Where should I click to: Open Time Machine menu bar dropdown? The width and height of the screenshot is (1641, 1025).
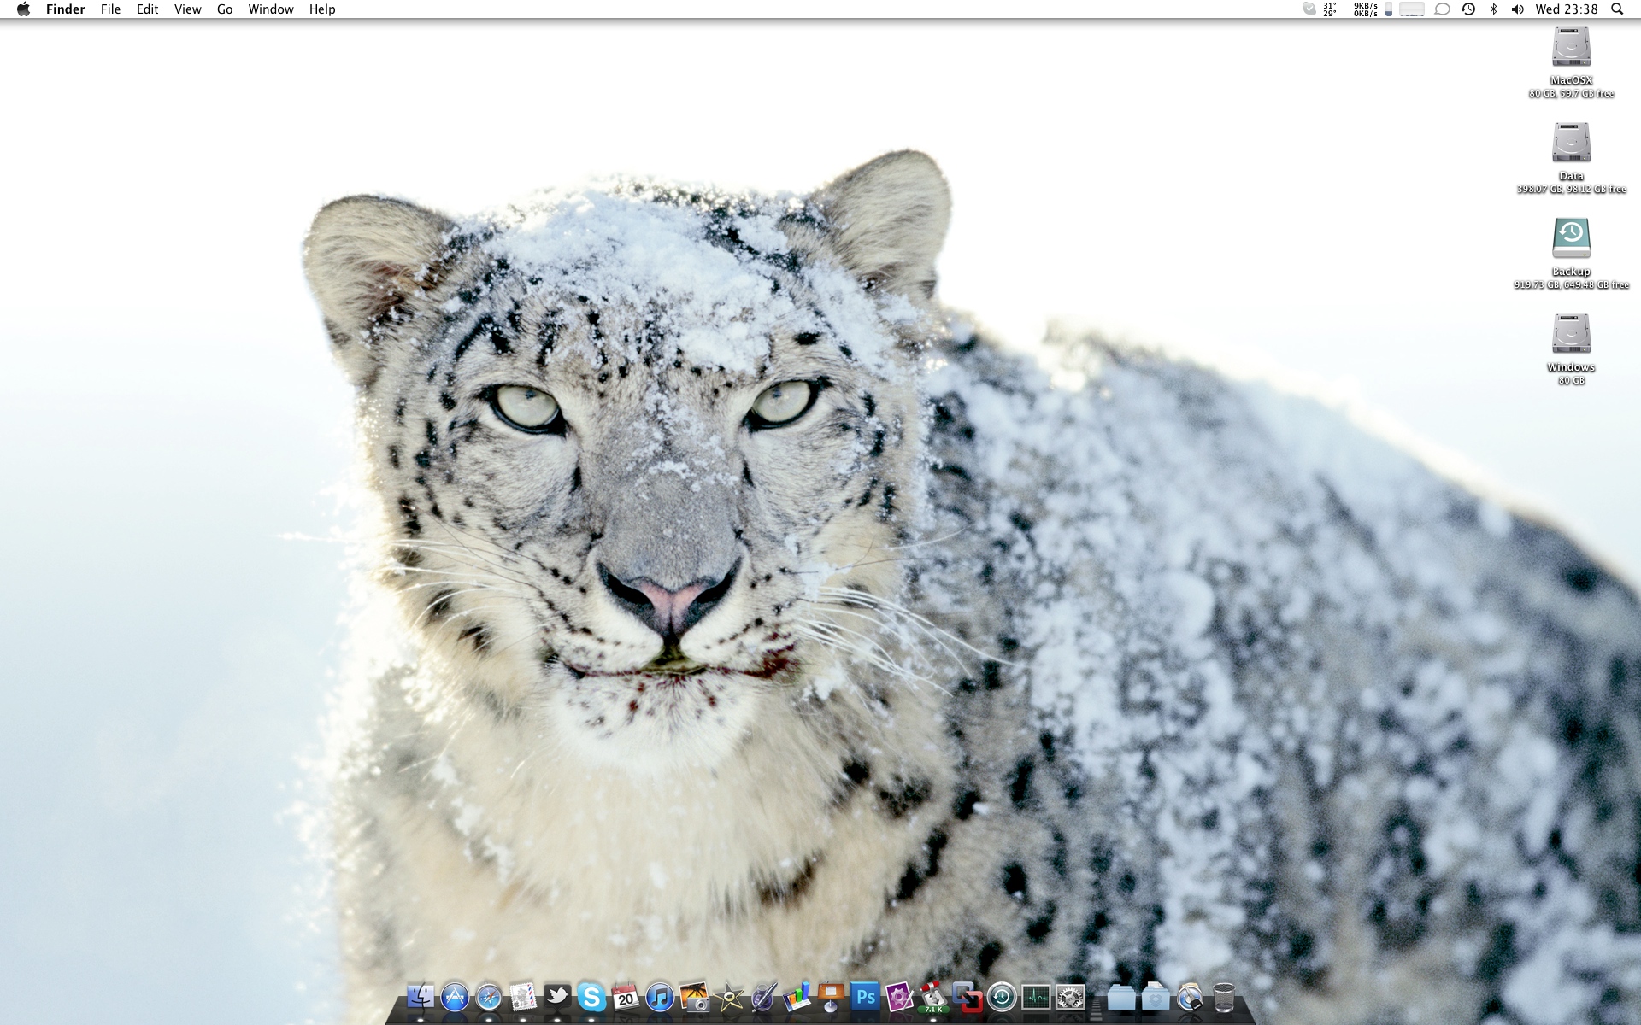click(x=1468, y=9)
